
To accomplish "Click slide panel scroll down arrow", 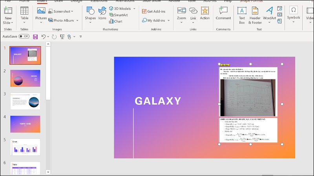I will (x=48, y=172).
